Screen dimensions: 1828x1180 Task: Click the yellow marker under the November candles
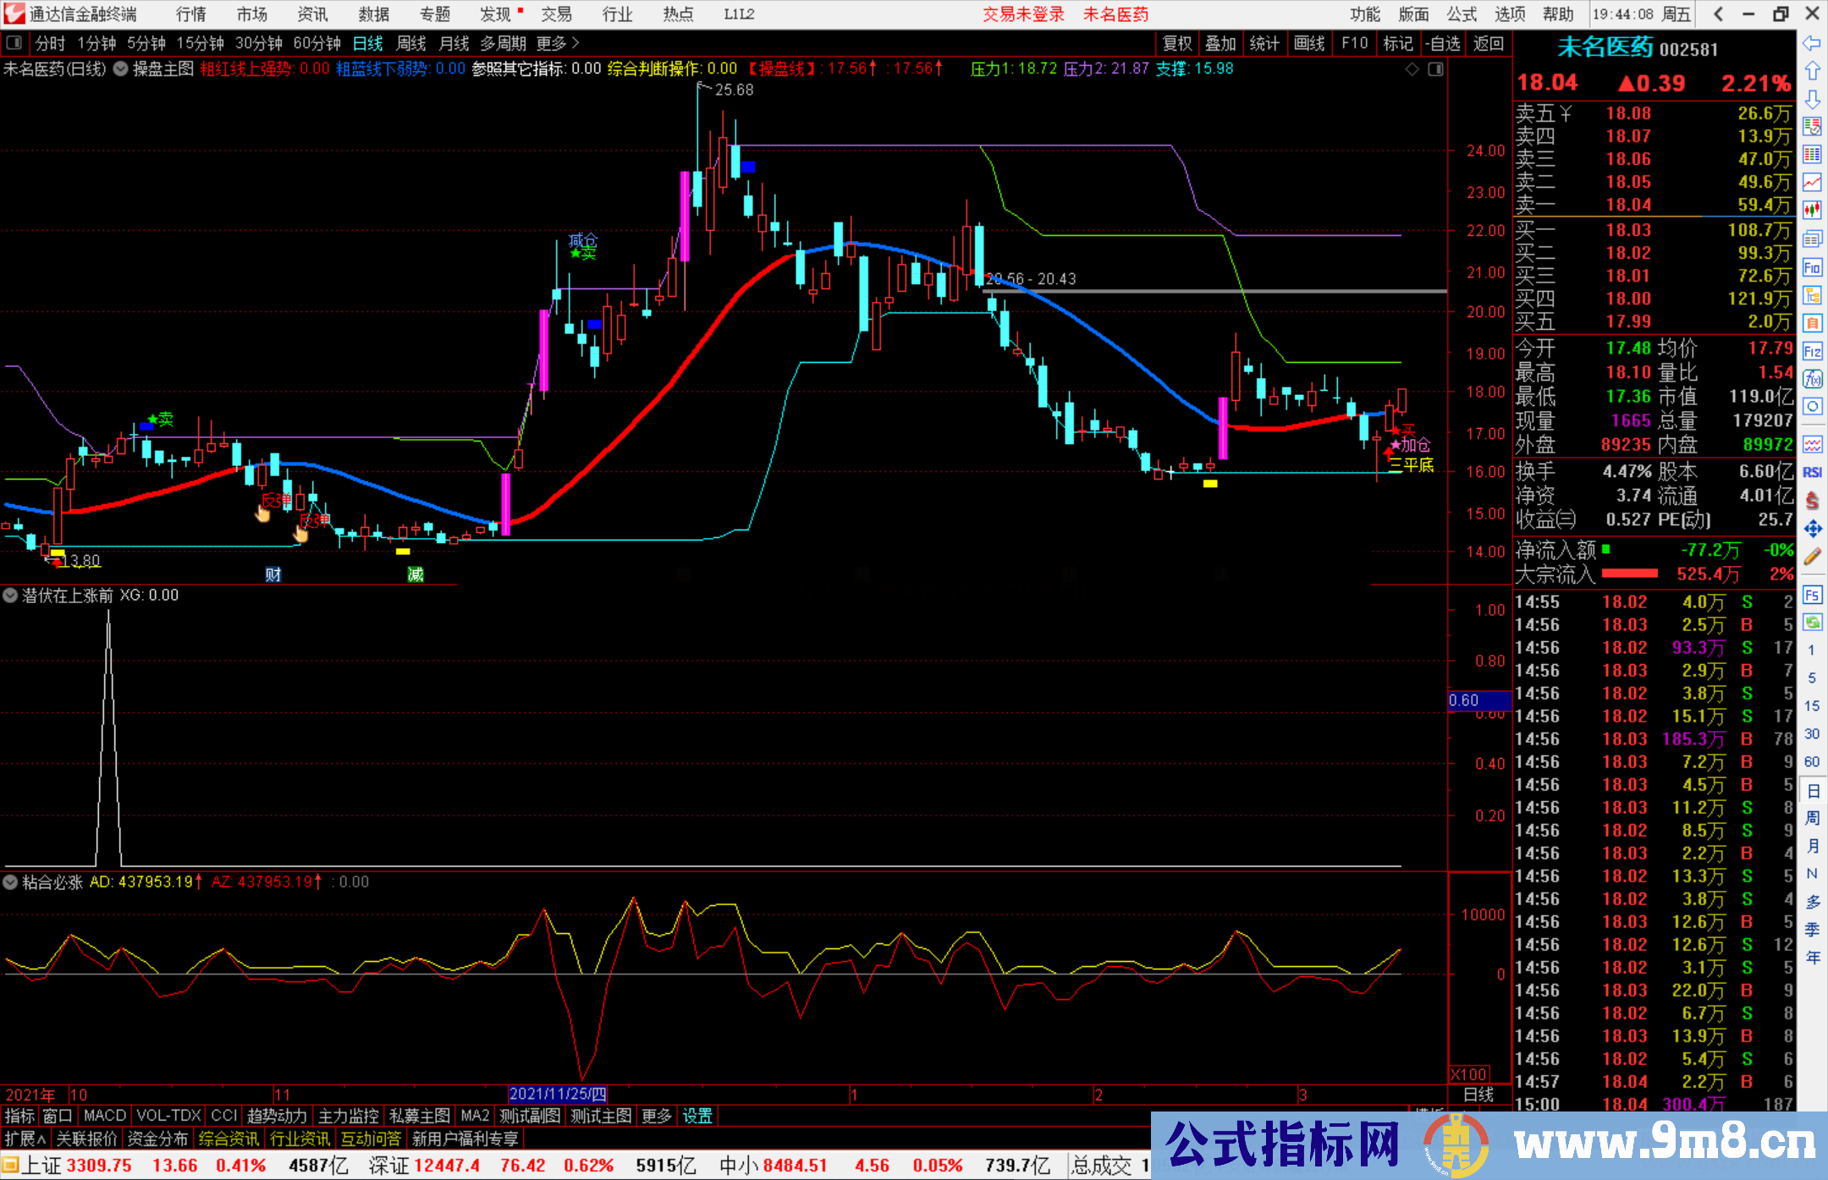pyautogui.click(x=403, y=551)
